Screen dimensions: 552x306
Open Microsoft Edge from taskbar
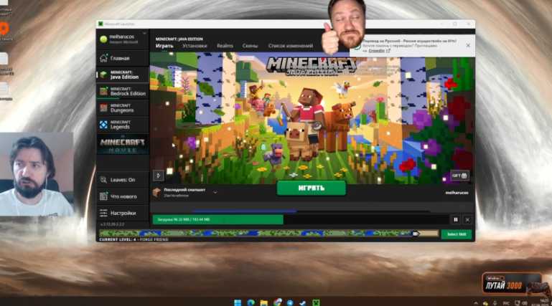[x=251, y=302]
